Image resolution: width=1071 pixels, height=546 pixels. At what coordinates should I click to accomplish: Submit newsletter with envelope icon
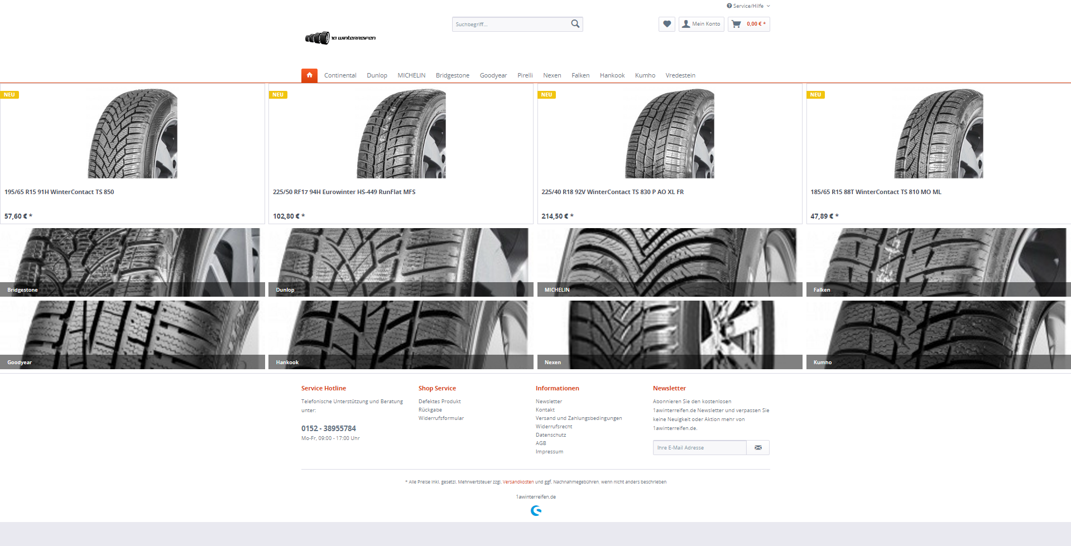pos(758,447)
